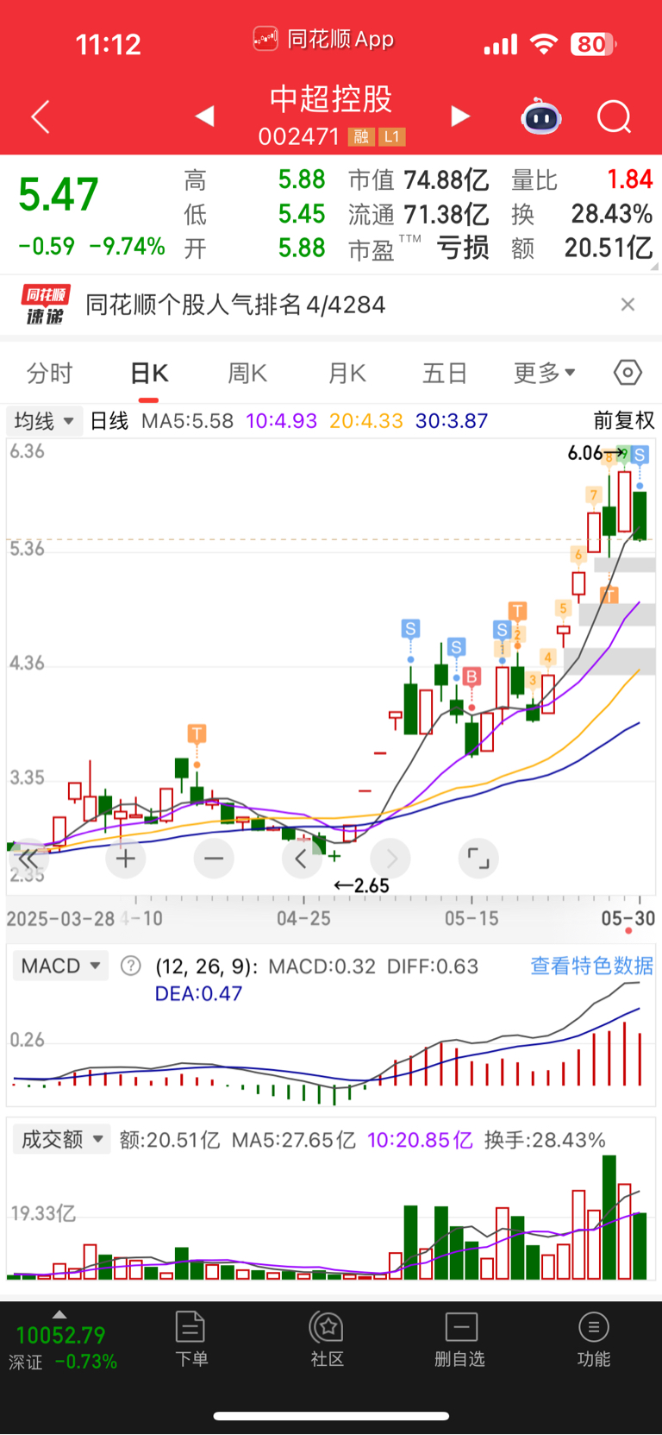The image size is (662, 1435).
Task: Tap the 30:3.87 moving average legend
Action: [452, 421]
